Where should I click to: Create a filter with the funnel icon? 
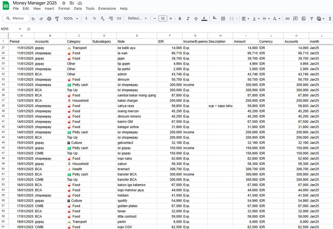coord(311,19)
